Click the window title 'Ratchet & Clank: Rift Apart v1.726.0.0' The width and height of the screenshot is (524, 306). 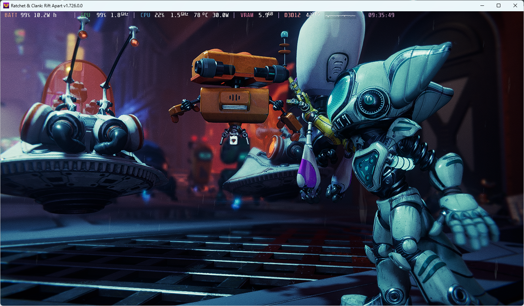[47, 6]
